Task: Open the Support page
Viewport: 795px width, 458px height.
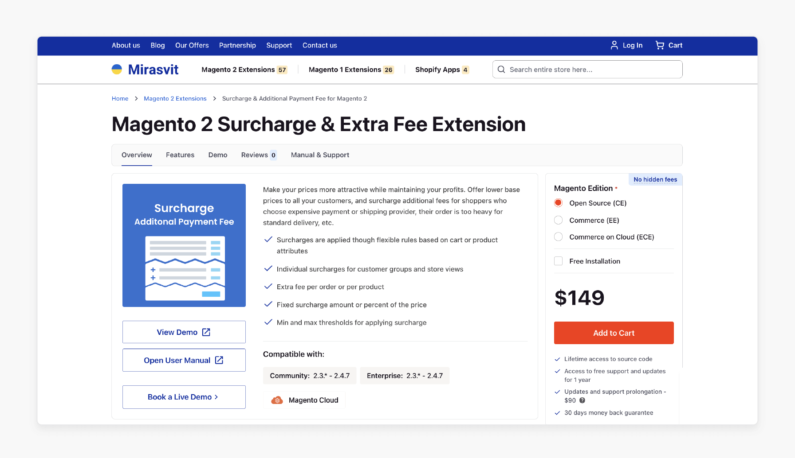Action: [x=279, y=45]
